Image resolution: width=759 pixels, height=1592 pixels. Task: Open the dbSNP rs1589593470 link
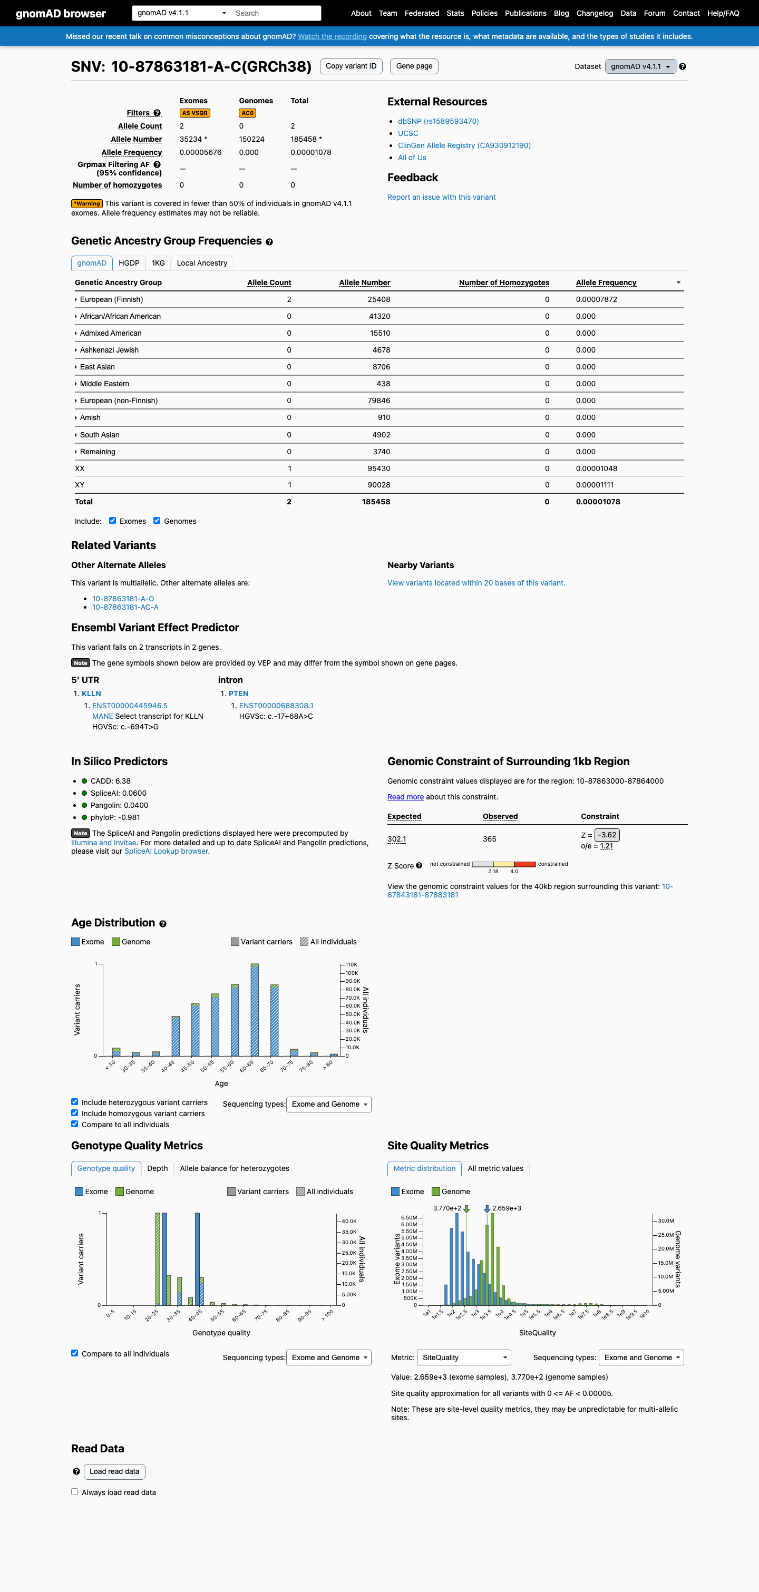click(x=438, y=121)
